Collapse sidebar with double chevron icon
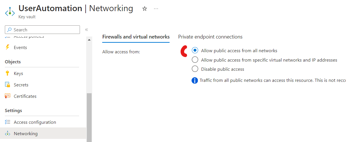Screen dimensions: 346x142 tap(86, 30)
